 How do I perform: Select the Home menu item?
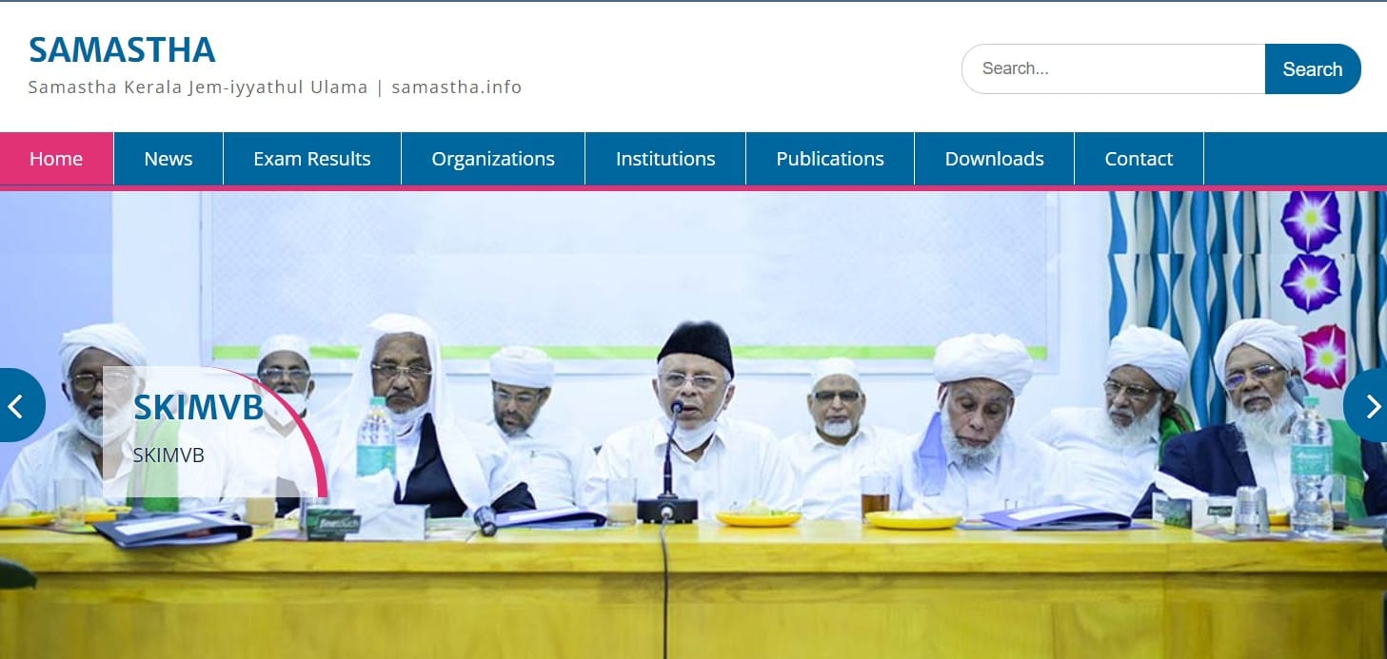[56, 159]
